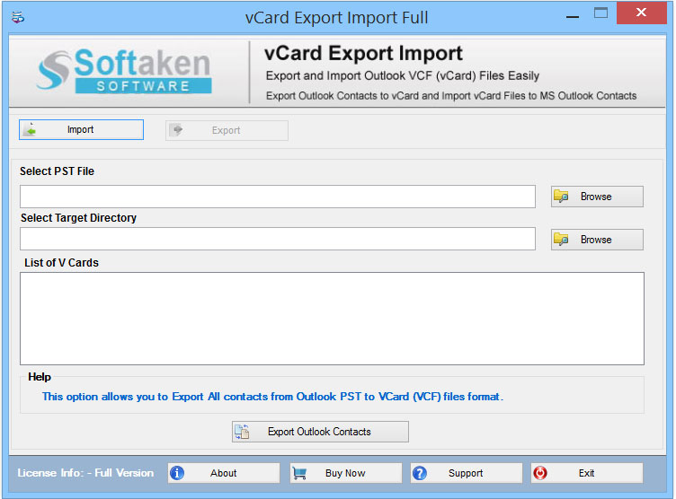Minimize the vCard Export Import window
This screenshot has width=676, height=499.
coord(573,16)
